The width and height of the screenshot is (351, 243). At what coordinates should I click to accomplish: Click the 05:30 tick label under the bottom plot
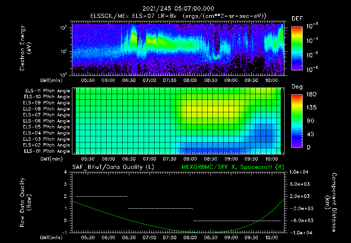(x=88, y=238)
